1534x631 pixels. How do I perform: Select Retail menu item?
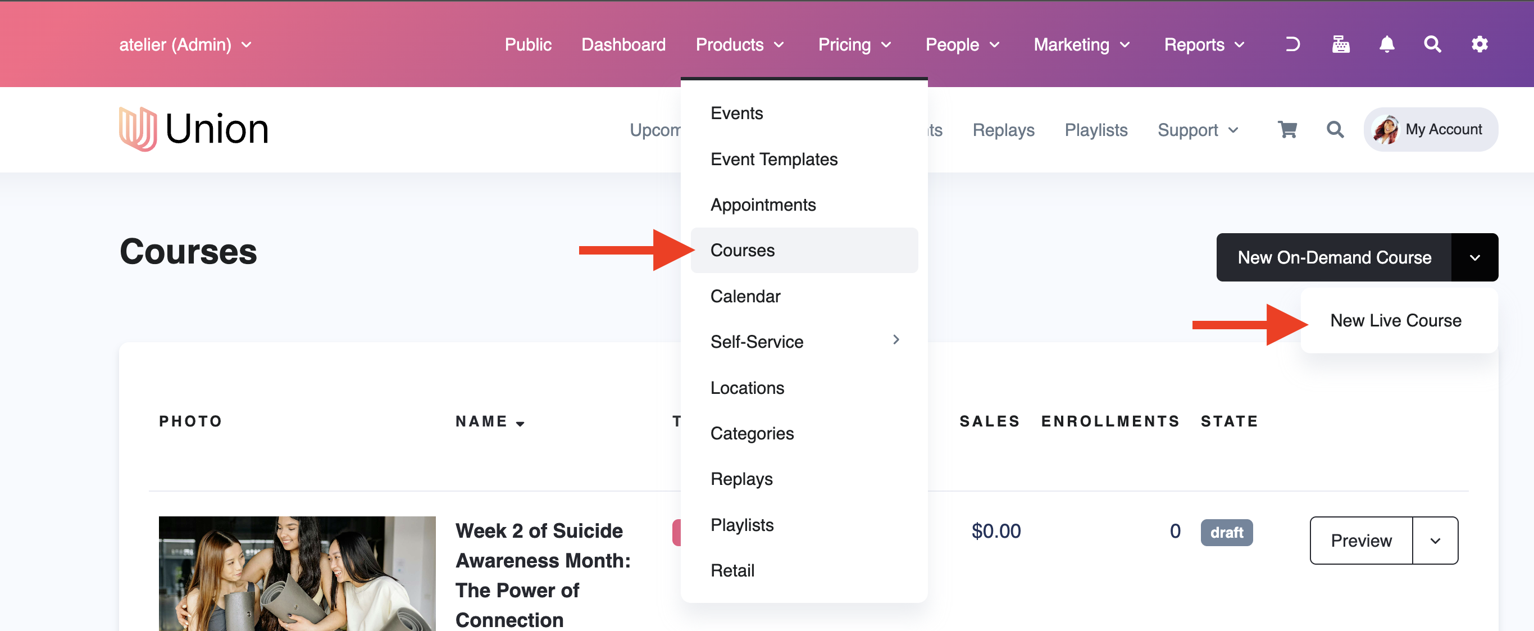(x=804, y=570)
